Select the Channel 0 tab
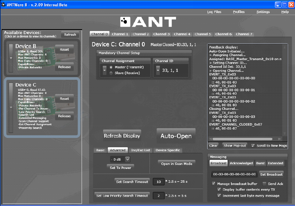The height and width of the screenshot is (206, 295). click(99, 34)
